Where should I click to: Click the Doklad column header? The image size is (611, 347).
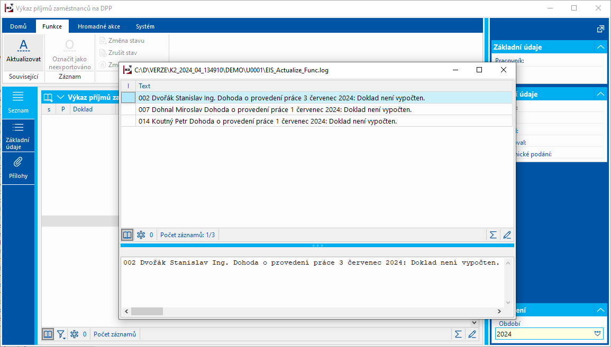point(94,109)
